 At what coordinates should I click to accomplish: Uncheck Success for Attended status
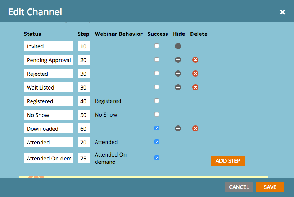tap(157, 142)
